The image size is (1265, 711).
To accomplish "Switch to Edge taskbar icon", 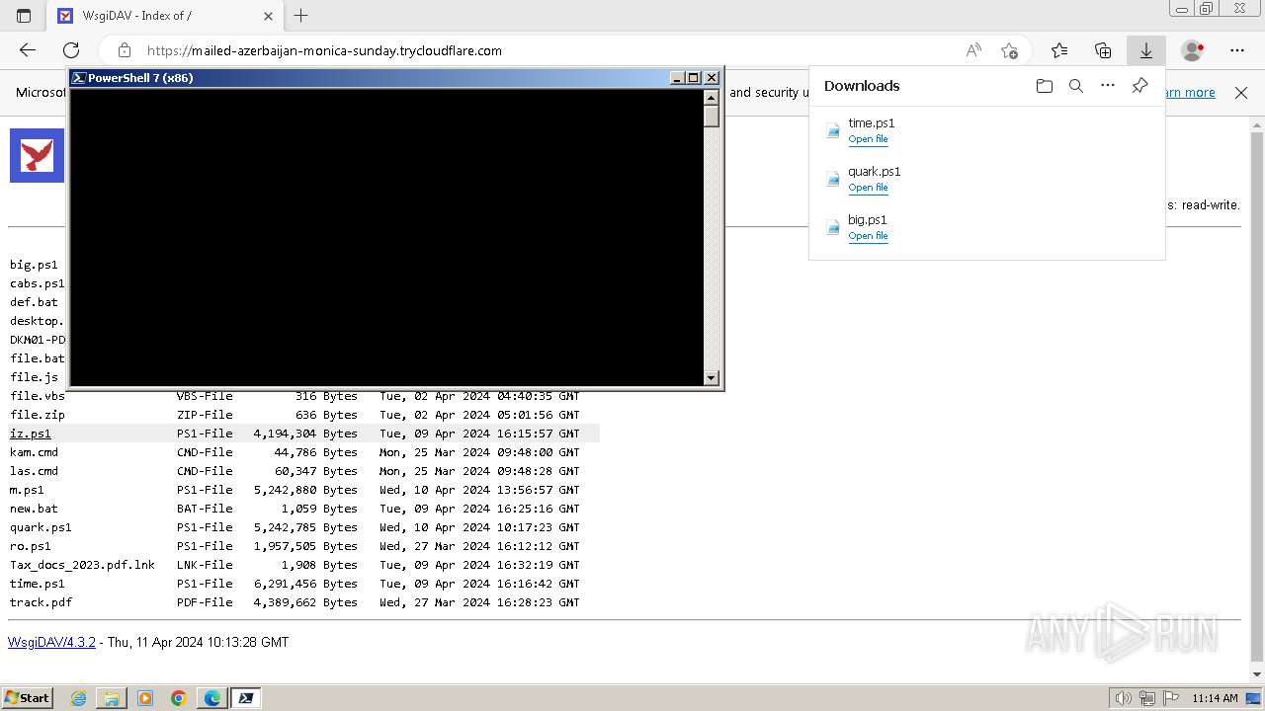I will tap(212, 698).
